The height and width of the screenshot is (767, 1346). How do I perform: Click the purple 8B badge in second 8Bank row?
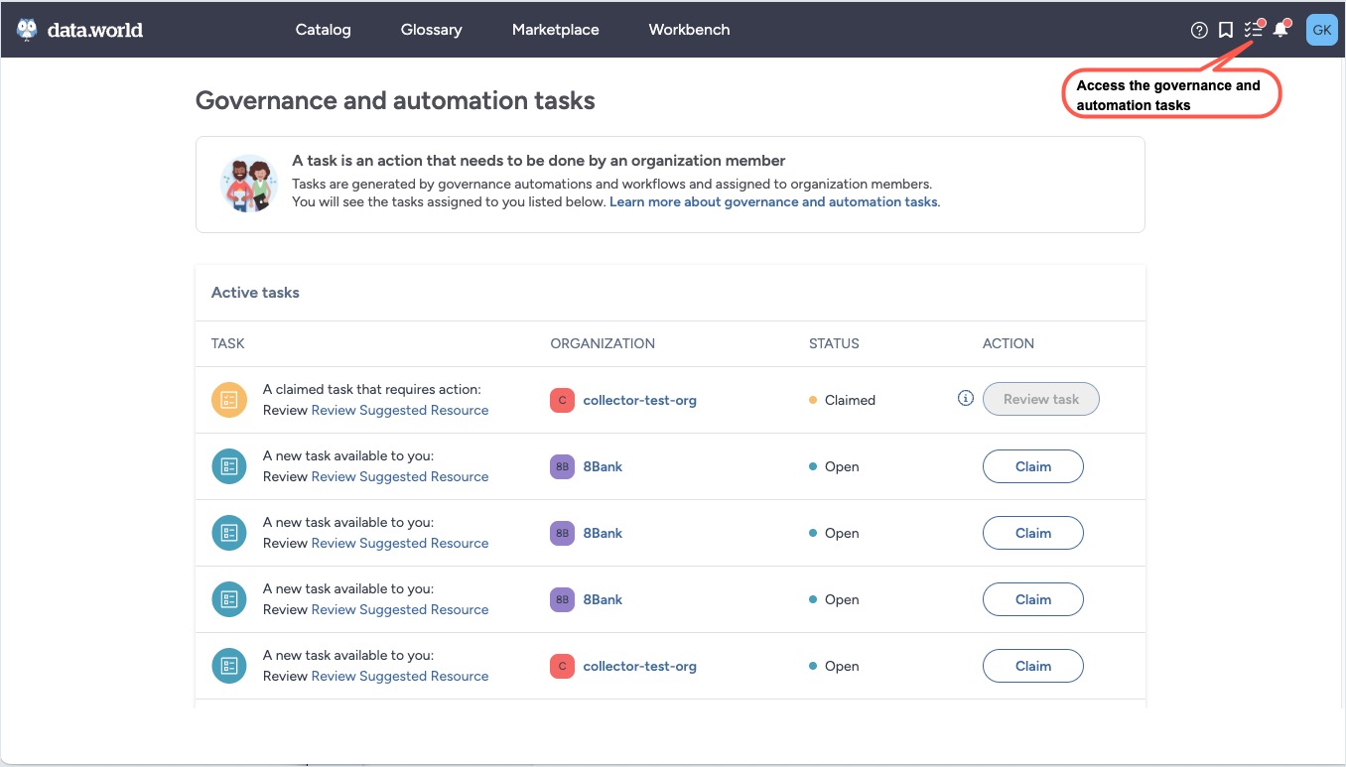(562, 533)
